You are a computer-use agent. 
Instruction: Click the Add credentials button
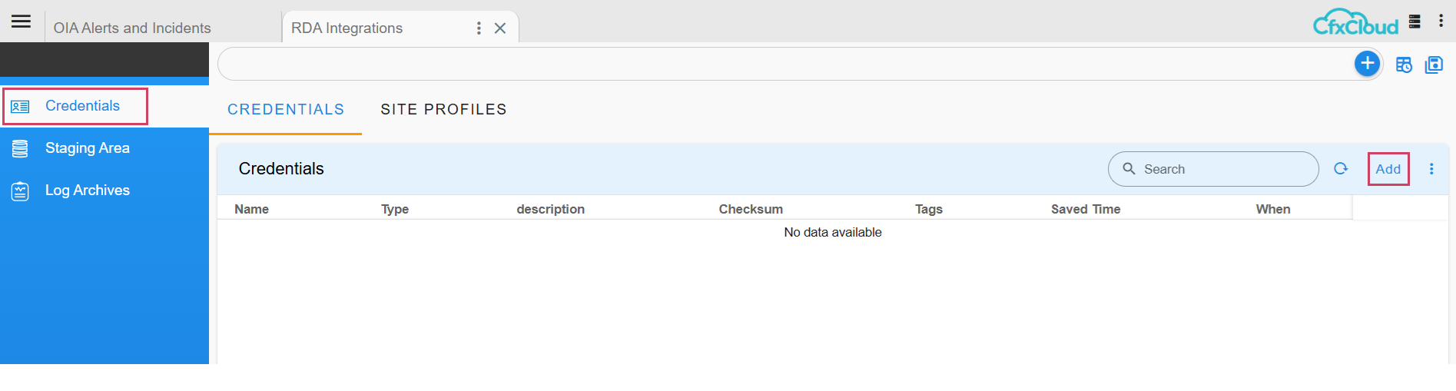click(1388, 169)
